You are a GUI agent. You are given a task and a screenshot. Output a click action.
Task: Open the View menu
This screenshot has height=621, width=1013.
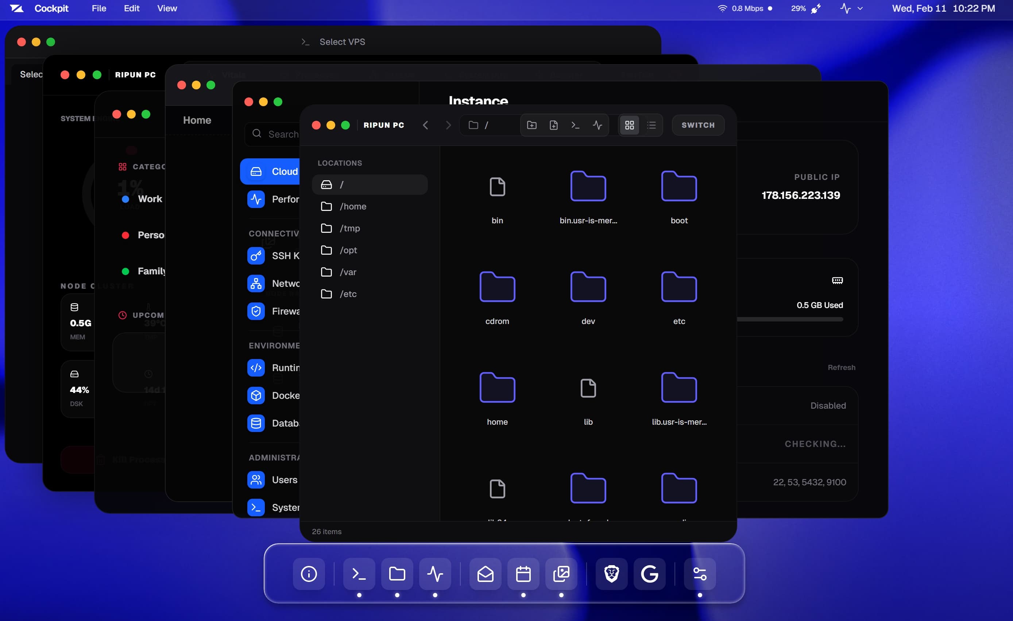(x=167, y=8)
